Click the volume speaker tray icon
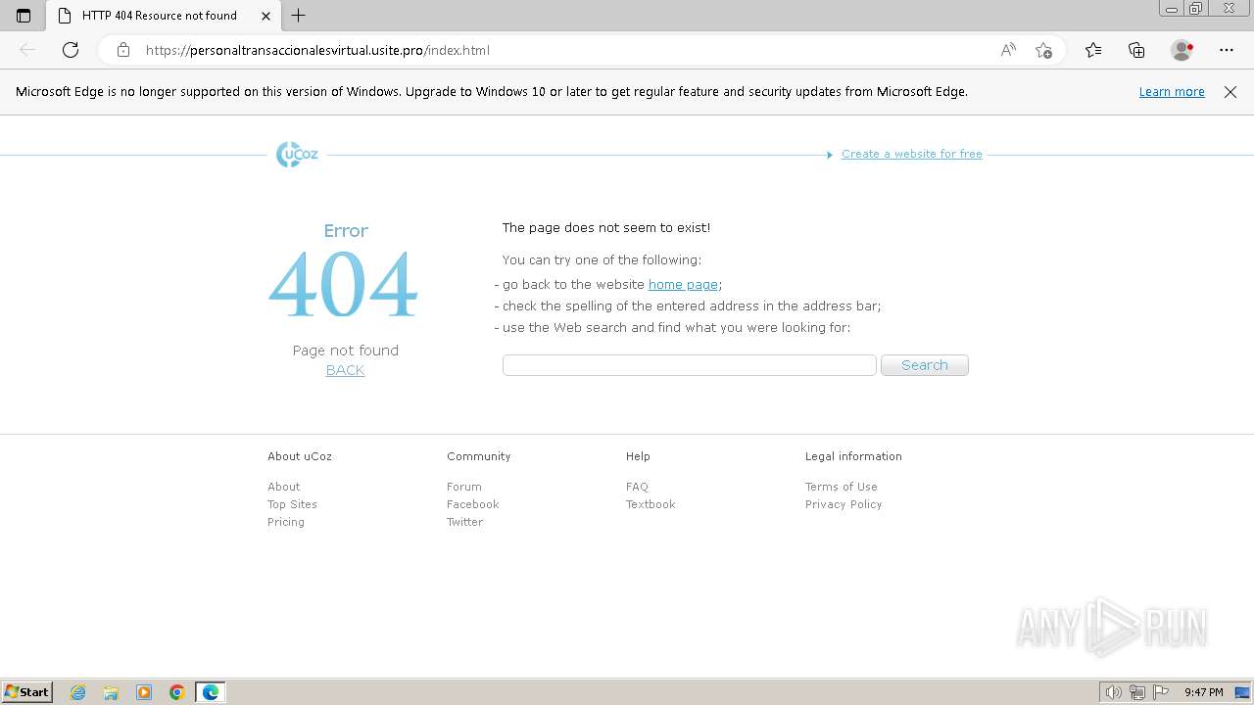The width and height of the screenshot is (1254, 705). [1113, 692]
